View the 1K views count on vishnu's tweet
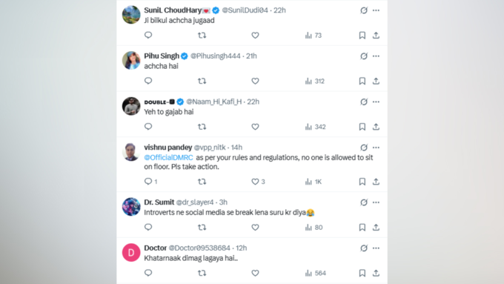Screen dimensions: 504x284 pyautogui.click(x=314, y=182)
